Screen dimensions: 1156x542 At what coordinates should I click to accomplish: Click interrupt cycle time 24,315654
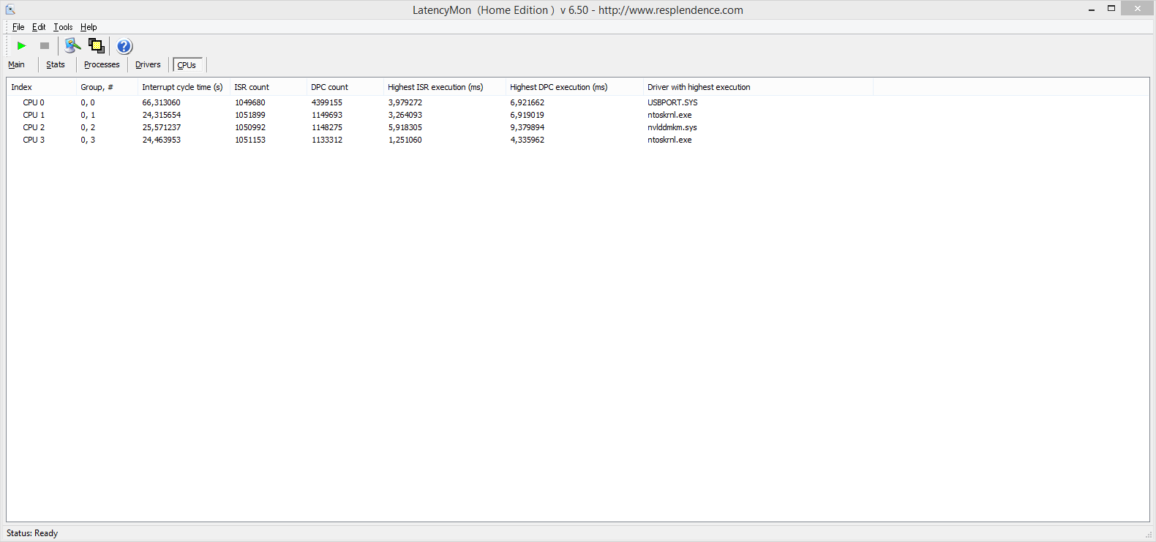(161, 115)
